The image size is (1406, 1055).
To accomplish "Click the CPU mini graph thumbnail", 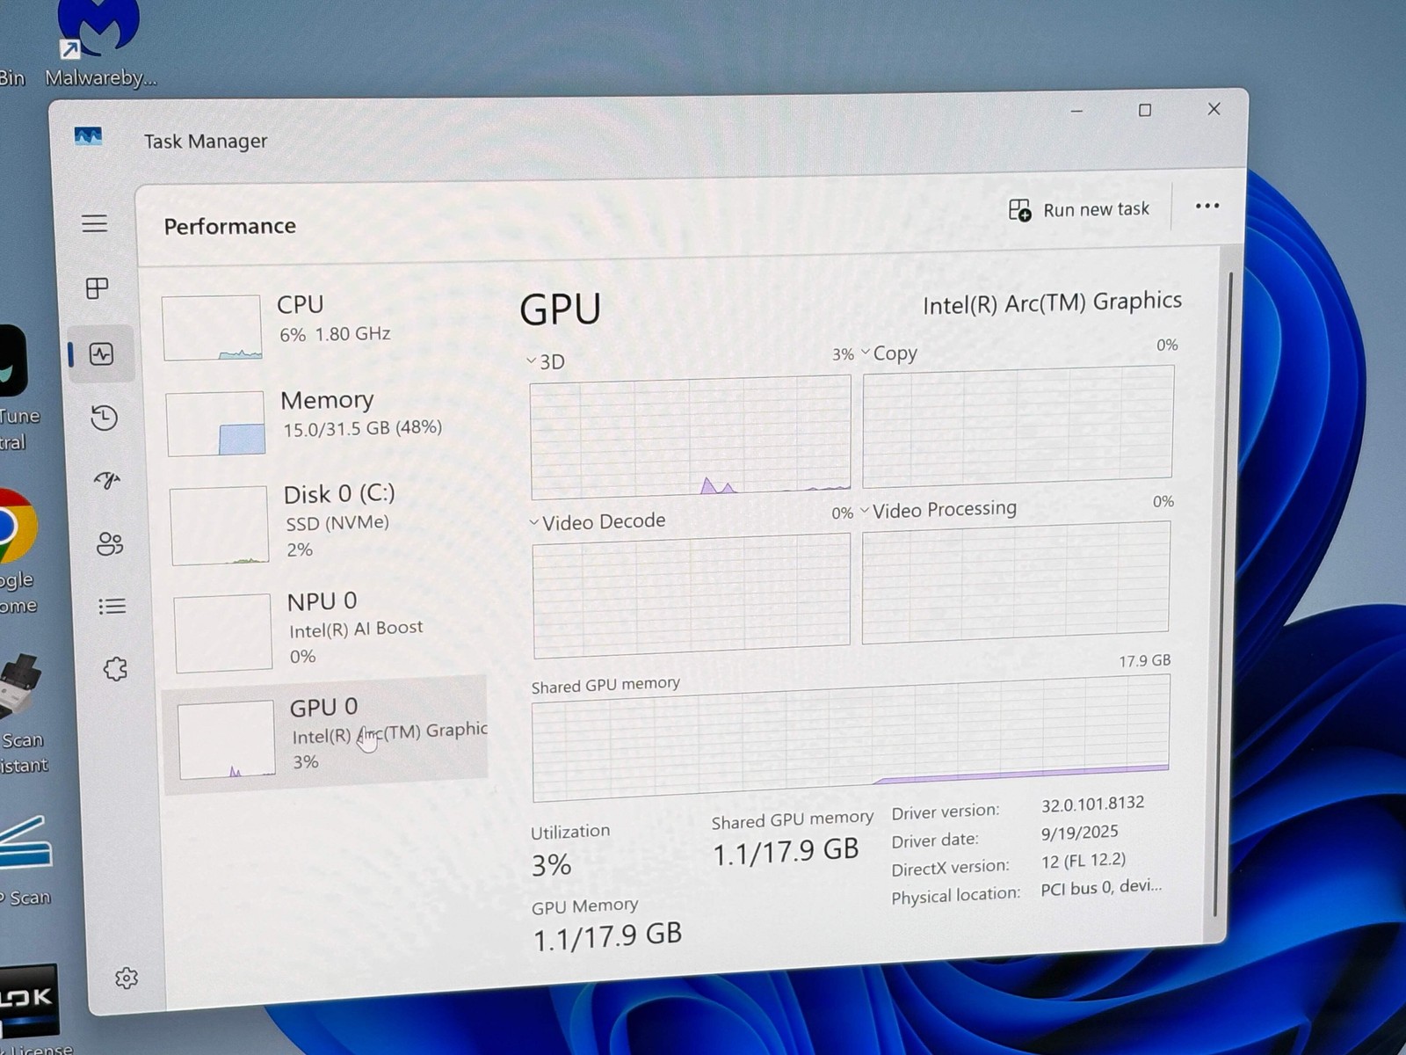I will (212, 327).
